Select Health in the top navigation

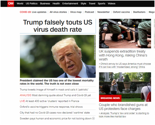click(x=56, y=4)
